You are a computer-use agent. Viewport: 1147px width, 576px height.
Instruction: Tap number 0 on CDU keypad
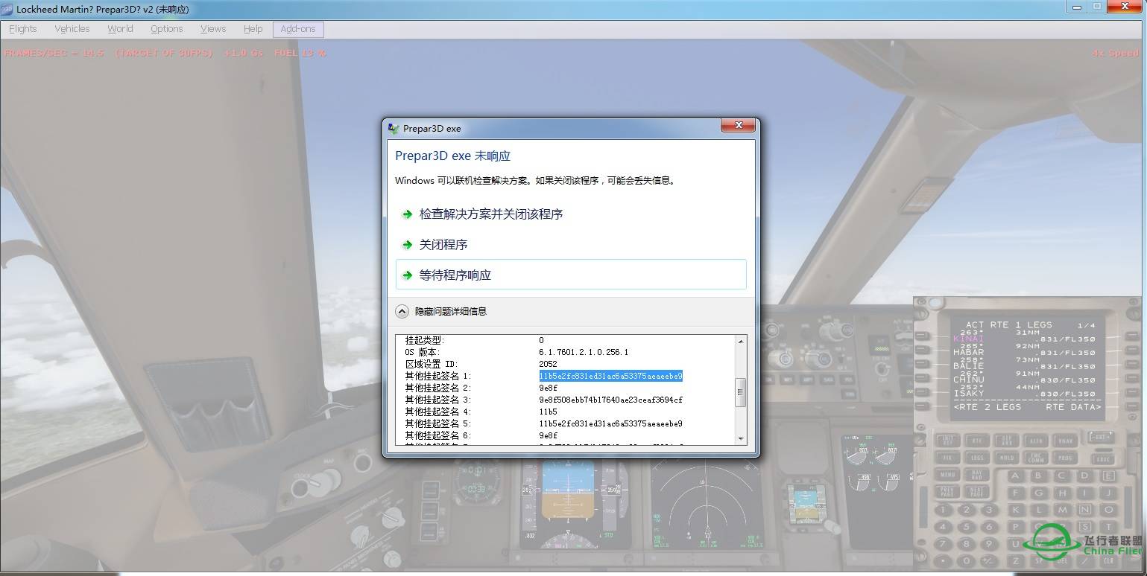click(967, 560)
